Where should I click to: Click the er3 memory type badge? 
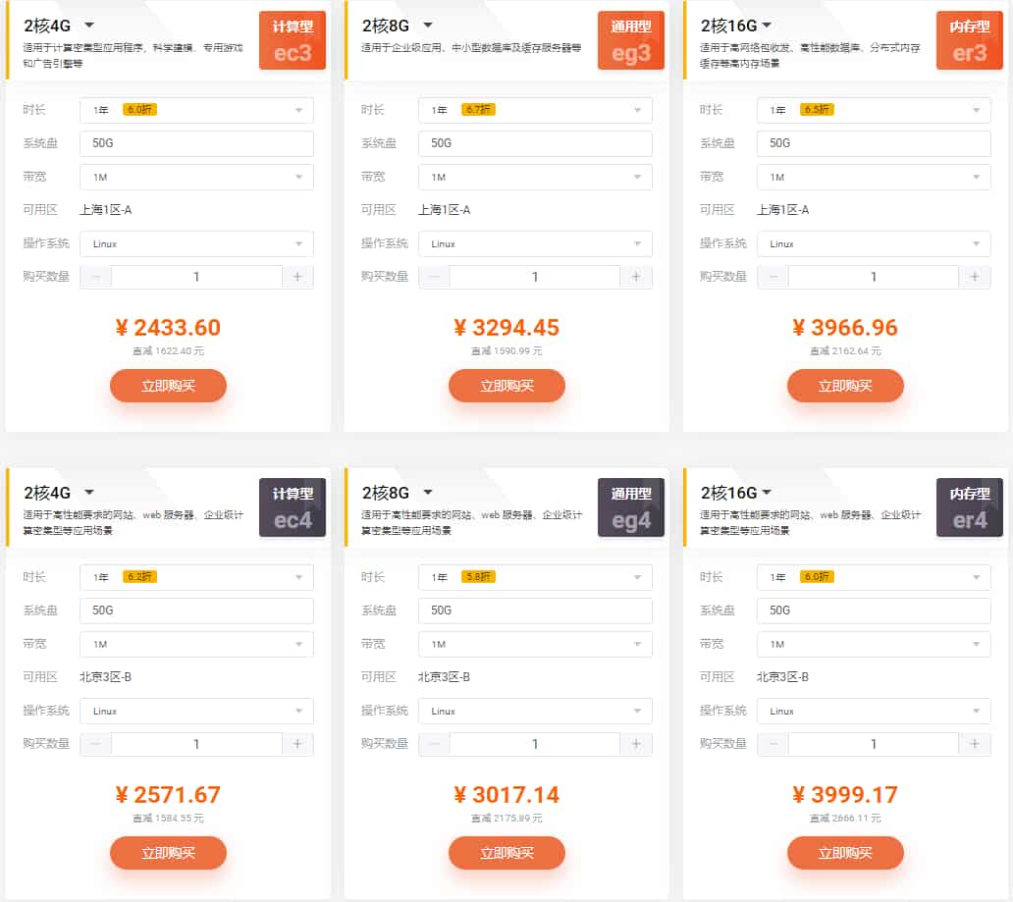tap(970, 40)
